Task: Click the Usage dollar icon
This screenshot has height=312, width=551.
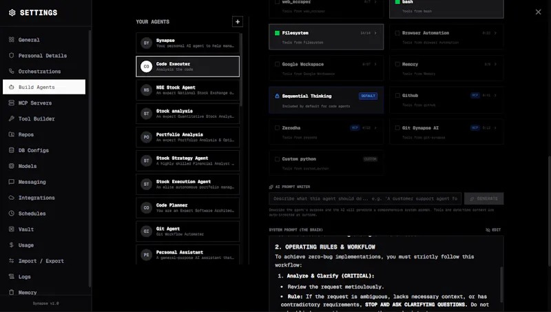Action: click(11, 245)
